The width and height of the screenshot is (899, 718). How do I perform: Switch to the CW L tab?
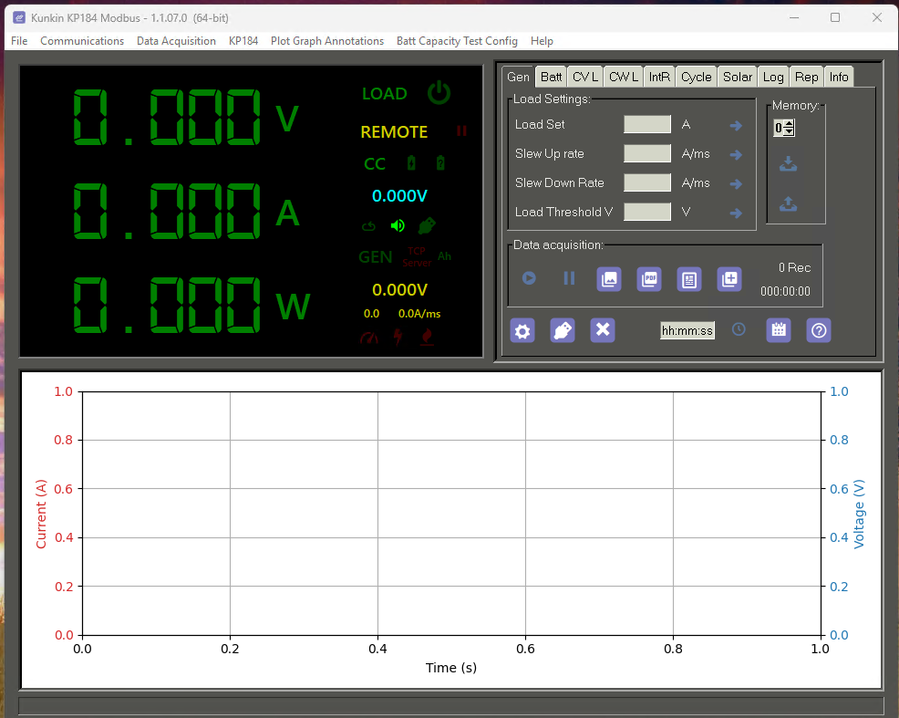coord(624,77)
